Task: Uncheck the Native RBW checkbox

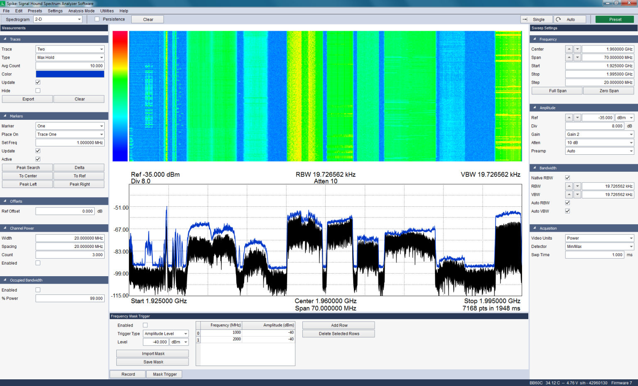Action: click(567, 178)
